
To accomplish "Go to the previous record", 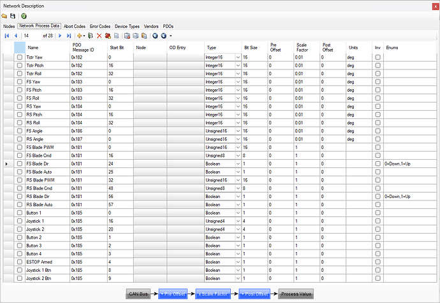I will (x=16, y=36).
